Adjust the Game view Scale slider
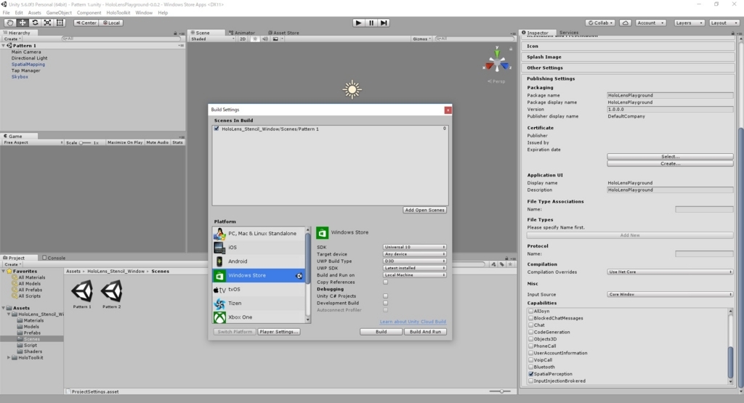Image resolution: width=744 pixels, height=403 pixels. click(x=86, y=143)
